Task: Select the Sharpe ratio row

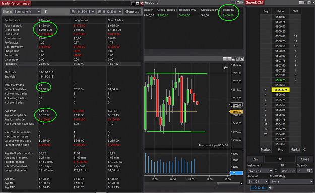Action: tap(72, 51)
